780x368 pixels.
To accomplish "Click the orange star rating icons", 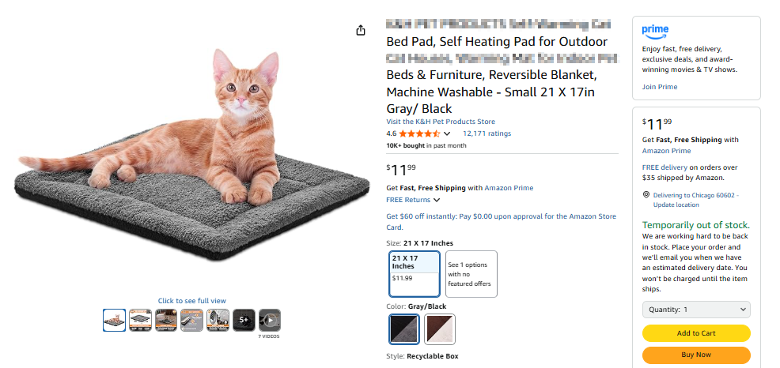I will tap(419, 133).
